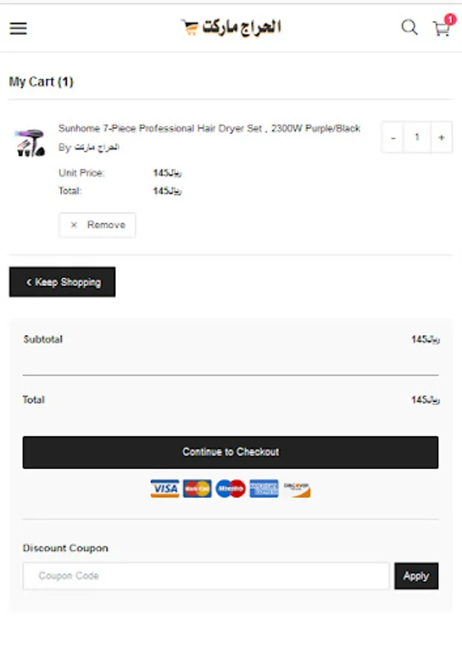Click the quantity number field

click(417, 137)
